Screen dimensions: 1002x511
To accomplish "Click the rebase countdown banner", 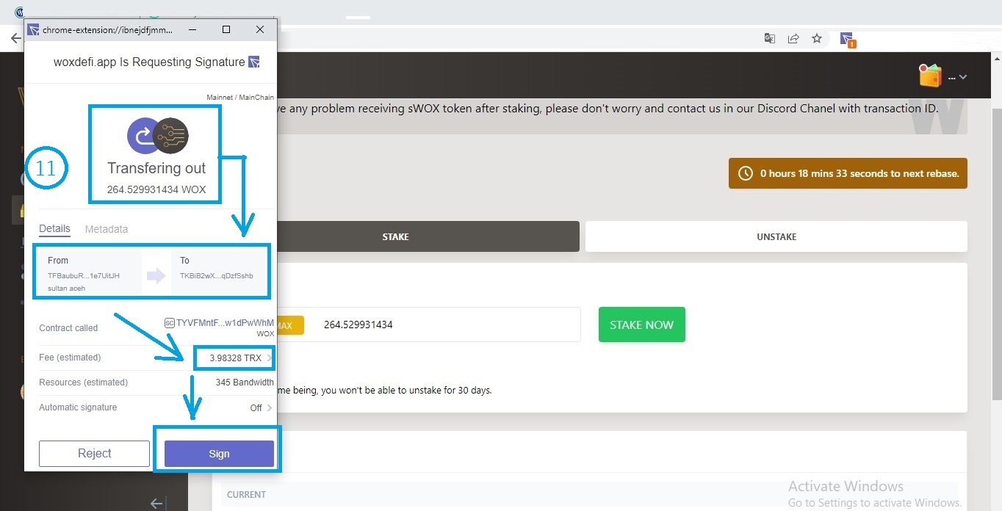I will (x=848, y=173).
